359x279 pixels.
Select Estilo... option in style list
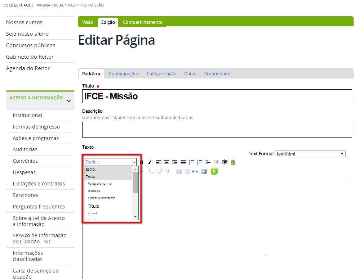coord(108,170)
